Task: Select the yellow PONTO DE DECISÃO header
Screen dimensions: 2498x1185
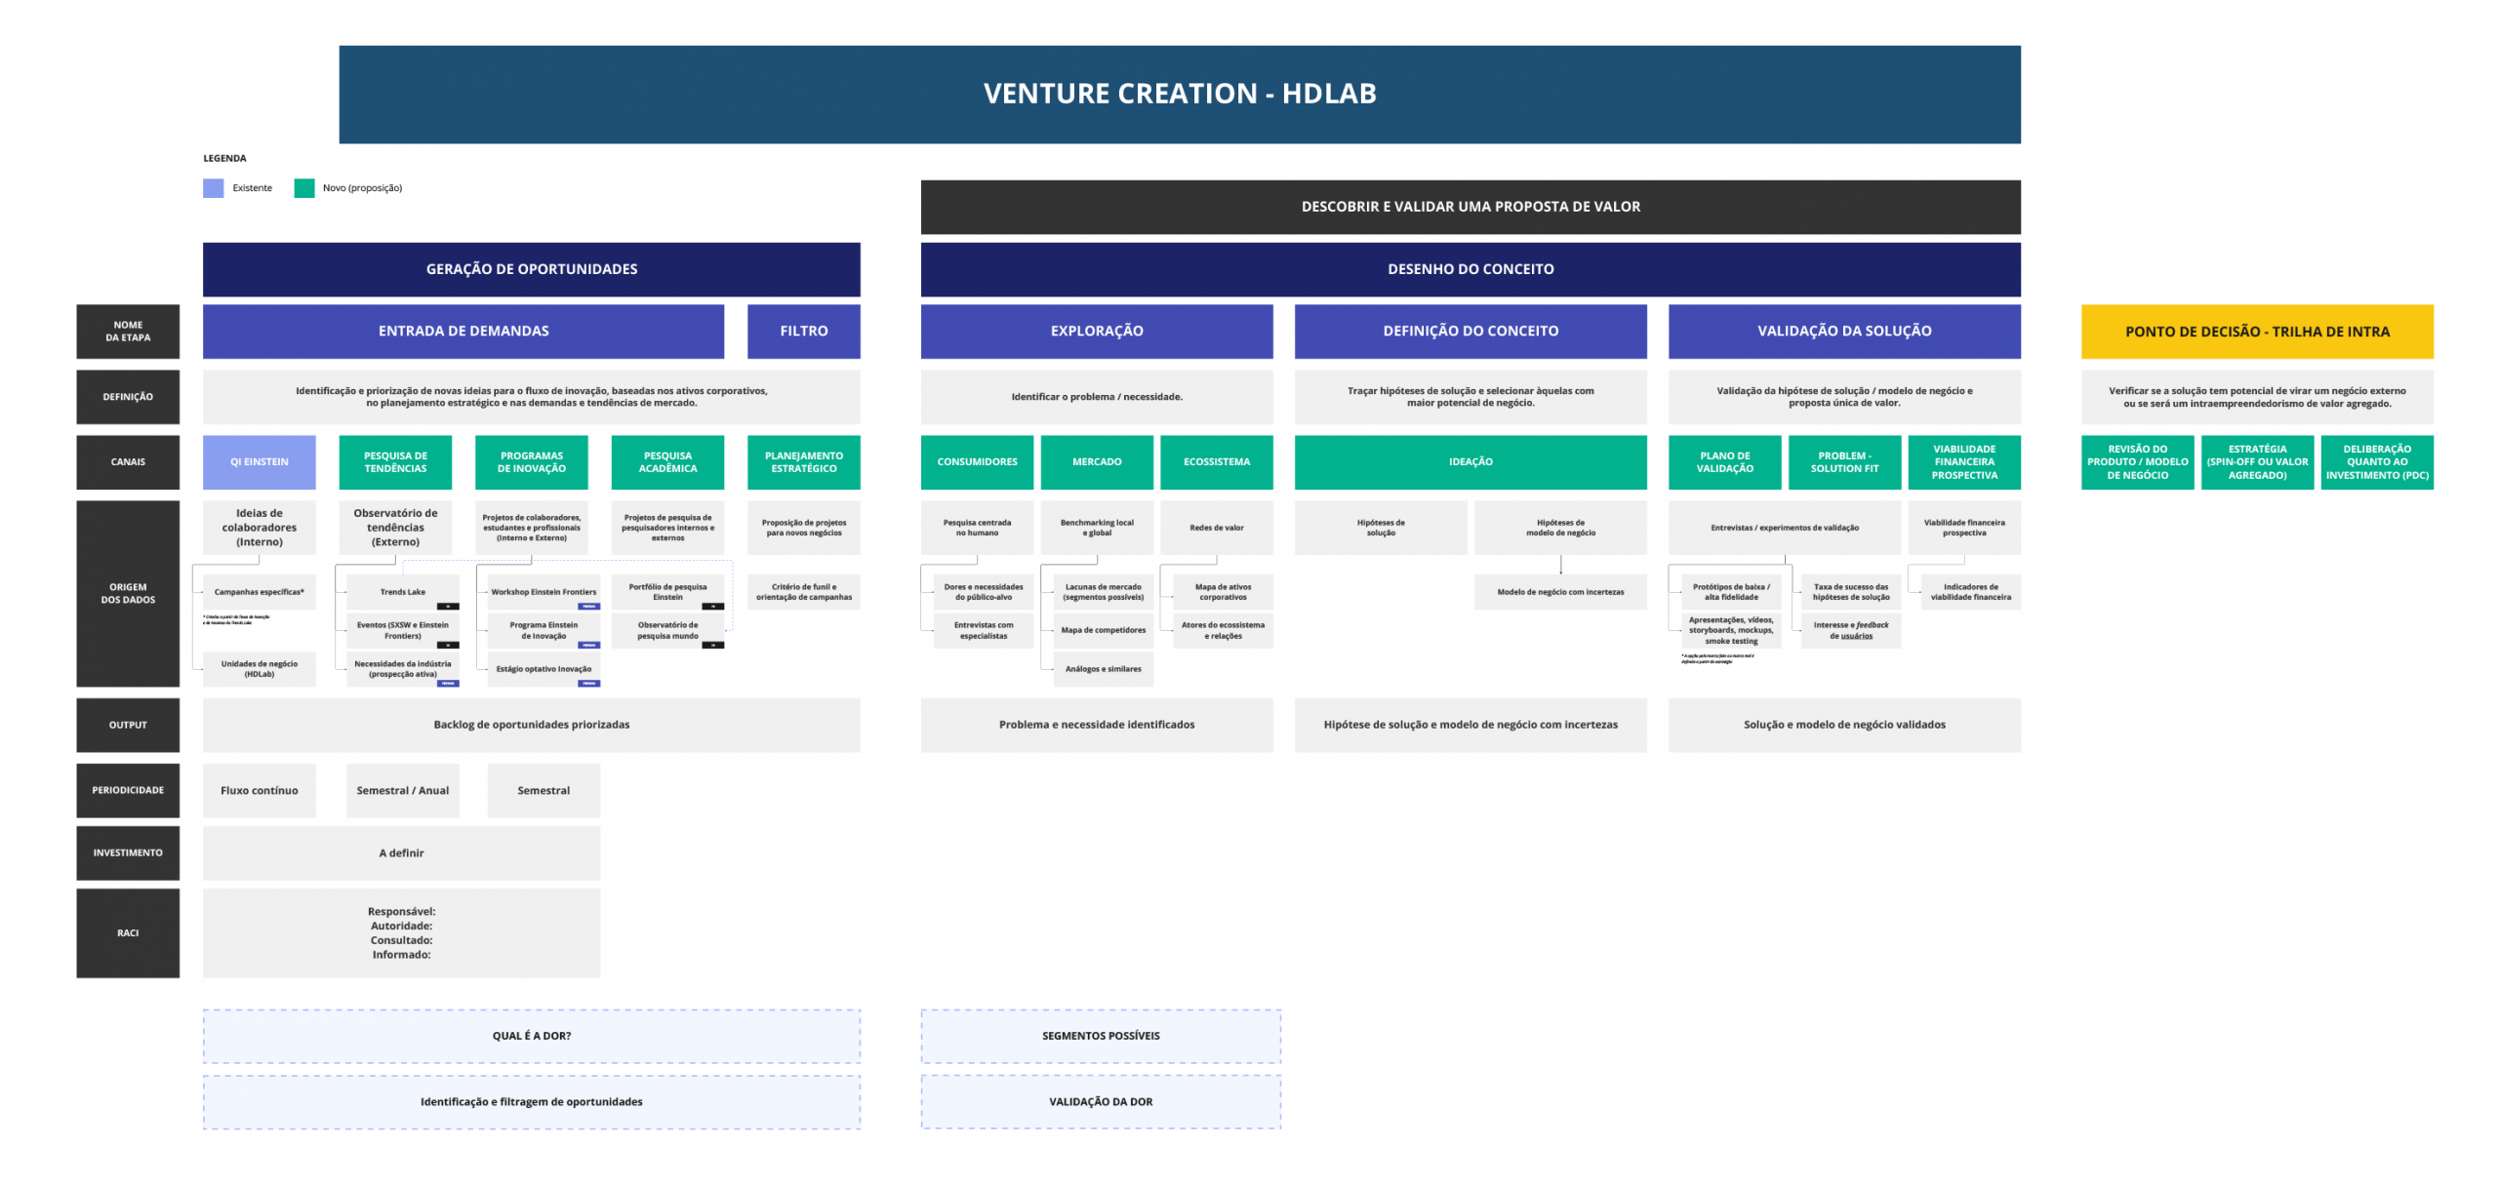Action: (x=2256, y=332)
